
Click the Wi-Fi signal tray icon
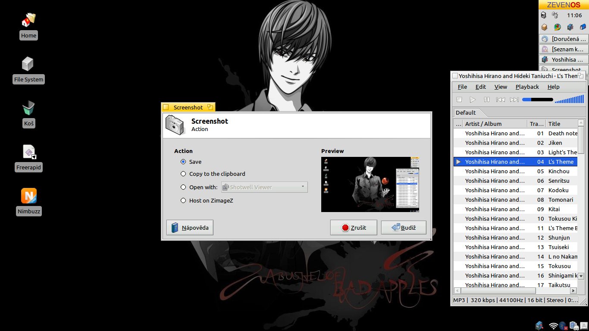554,325
